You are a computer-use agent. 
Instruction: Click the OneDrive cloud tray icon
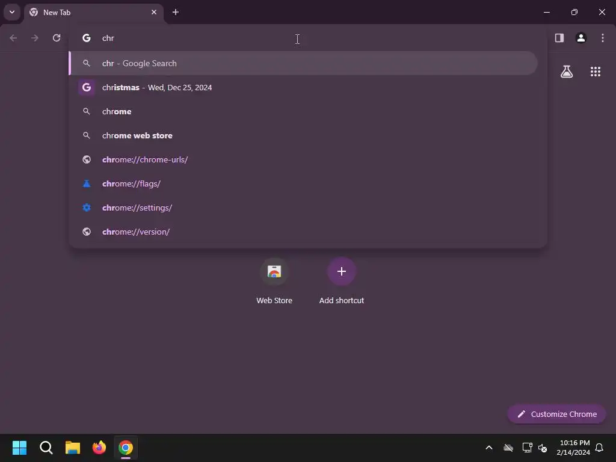click(x=508, y=448)
